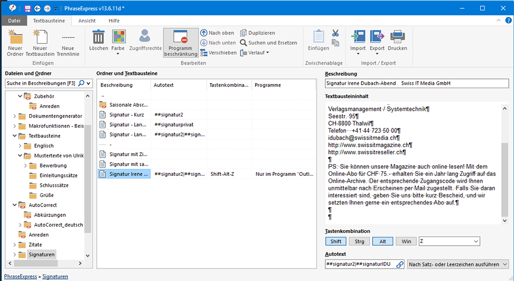Screen dimensions: 514x281
Task: Toggle the Shift modifier key
Action: (x=336, y=242)
